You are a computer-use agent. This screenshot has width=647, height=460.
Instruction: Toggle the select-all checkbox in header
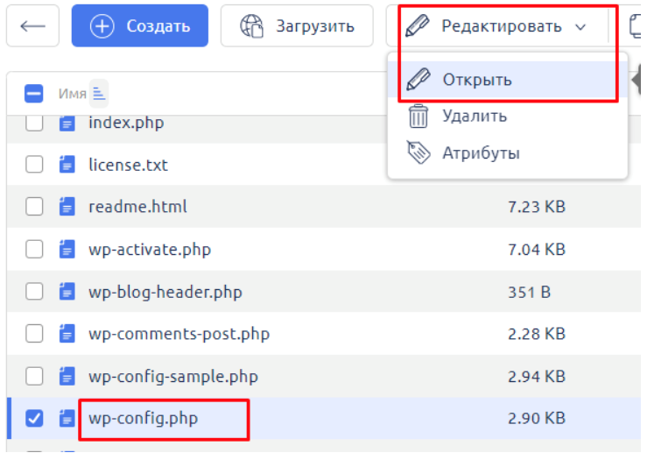coord(34,93)
